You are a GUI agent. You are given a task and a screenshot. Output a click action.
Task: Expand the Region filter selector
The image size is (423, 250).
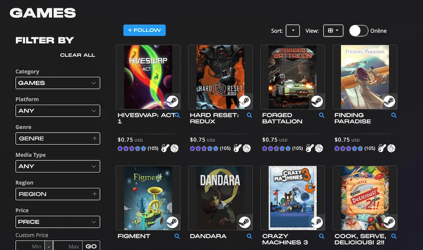(x=57, y=194)
